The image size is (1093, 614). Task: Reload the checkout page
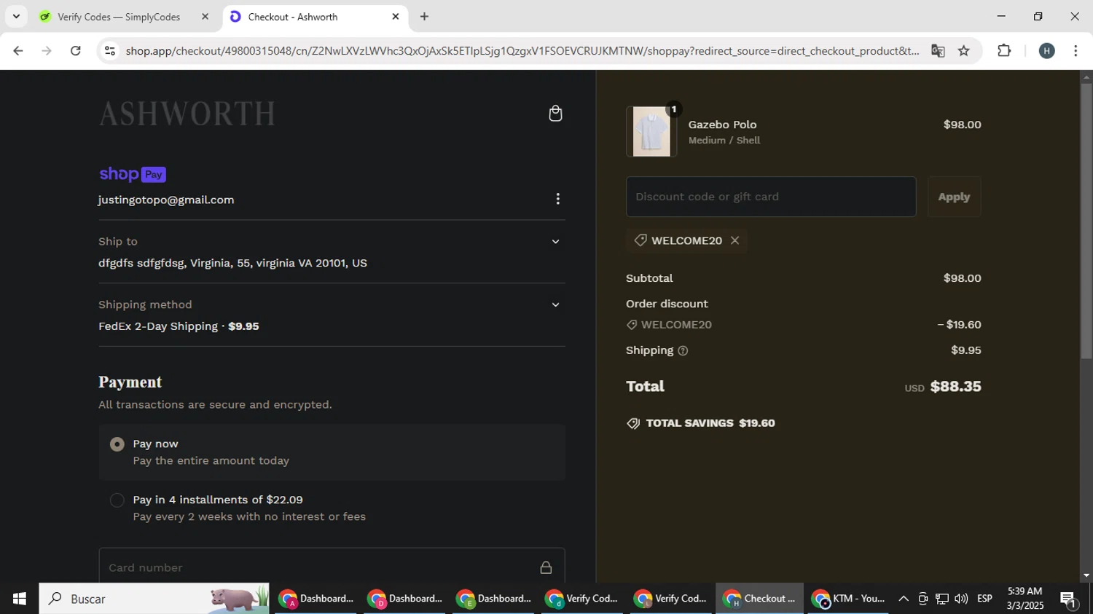pyautogui.click(x=76, y=51)
